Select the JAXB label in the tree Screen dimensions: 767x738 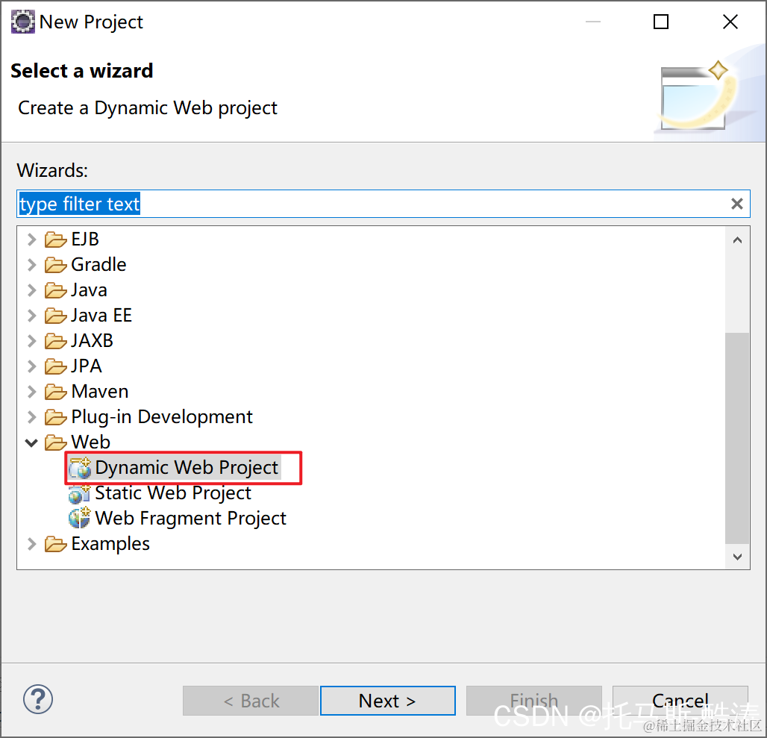tap(92, 341)
